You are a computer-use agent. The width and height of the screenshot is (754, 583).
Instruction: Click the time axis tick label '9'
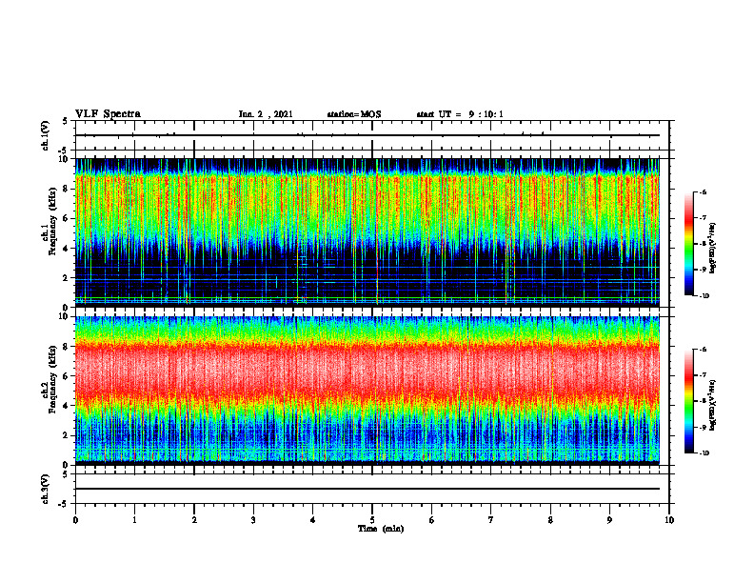coord(609,520)
